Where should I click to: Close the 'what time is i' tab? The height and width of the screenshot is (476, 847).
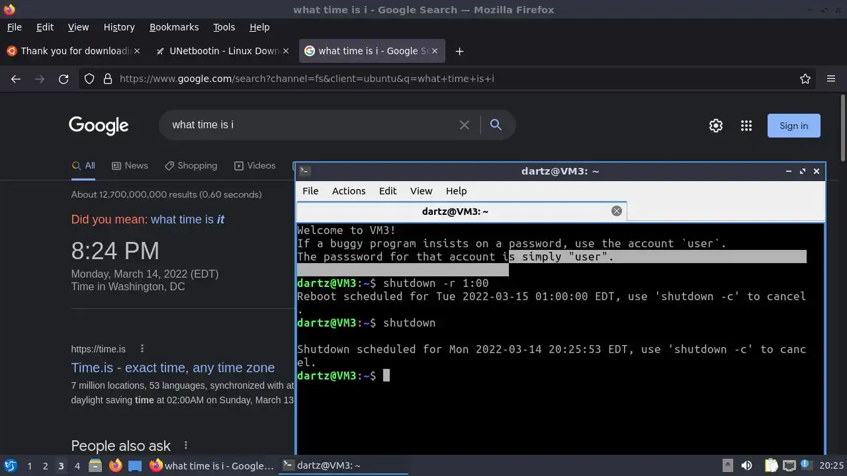pos(433,51)
